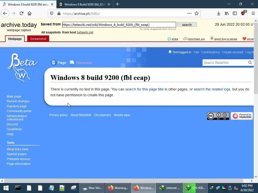This screenshot has width=258, height=193.
Task: Open tracking protection shield icon
Action: pyautogui.click(x=52, y=14)
